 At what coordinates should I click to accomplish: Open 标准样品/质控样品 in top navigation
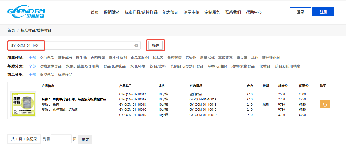tap(141, 12)
